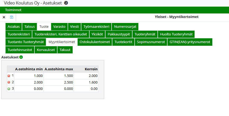Screen dimensions: 229x116
Task: Delete row 2 using the red minus icon
Action: click(9, 82)
